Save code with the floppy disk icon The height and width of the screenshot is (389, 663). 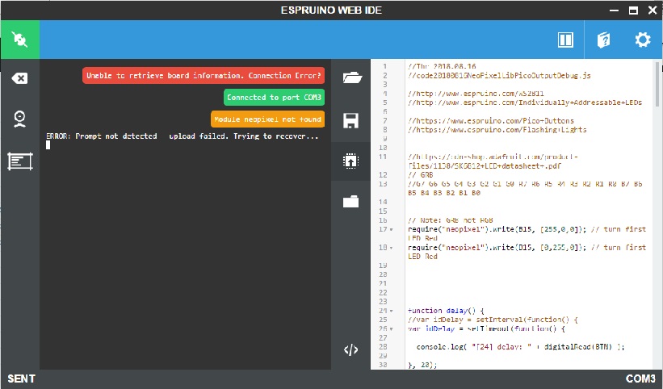[351, 120]
